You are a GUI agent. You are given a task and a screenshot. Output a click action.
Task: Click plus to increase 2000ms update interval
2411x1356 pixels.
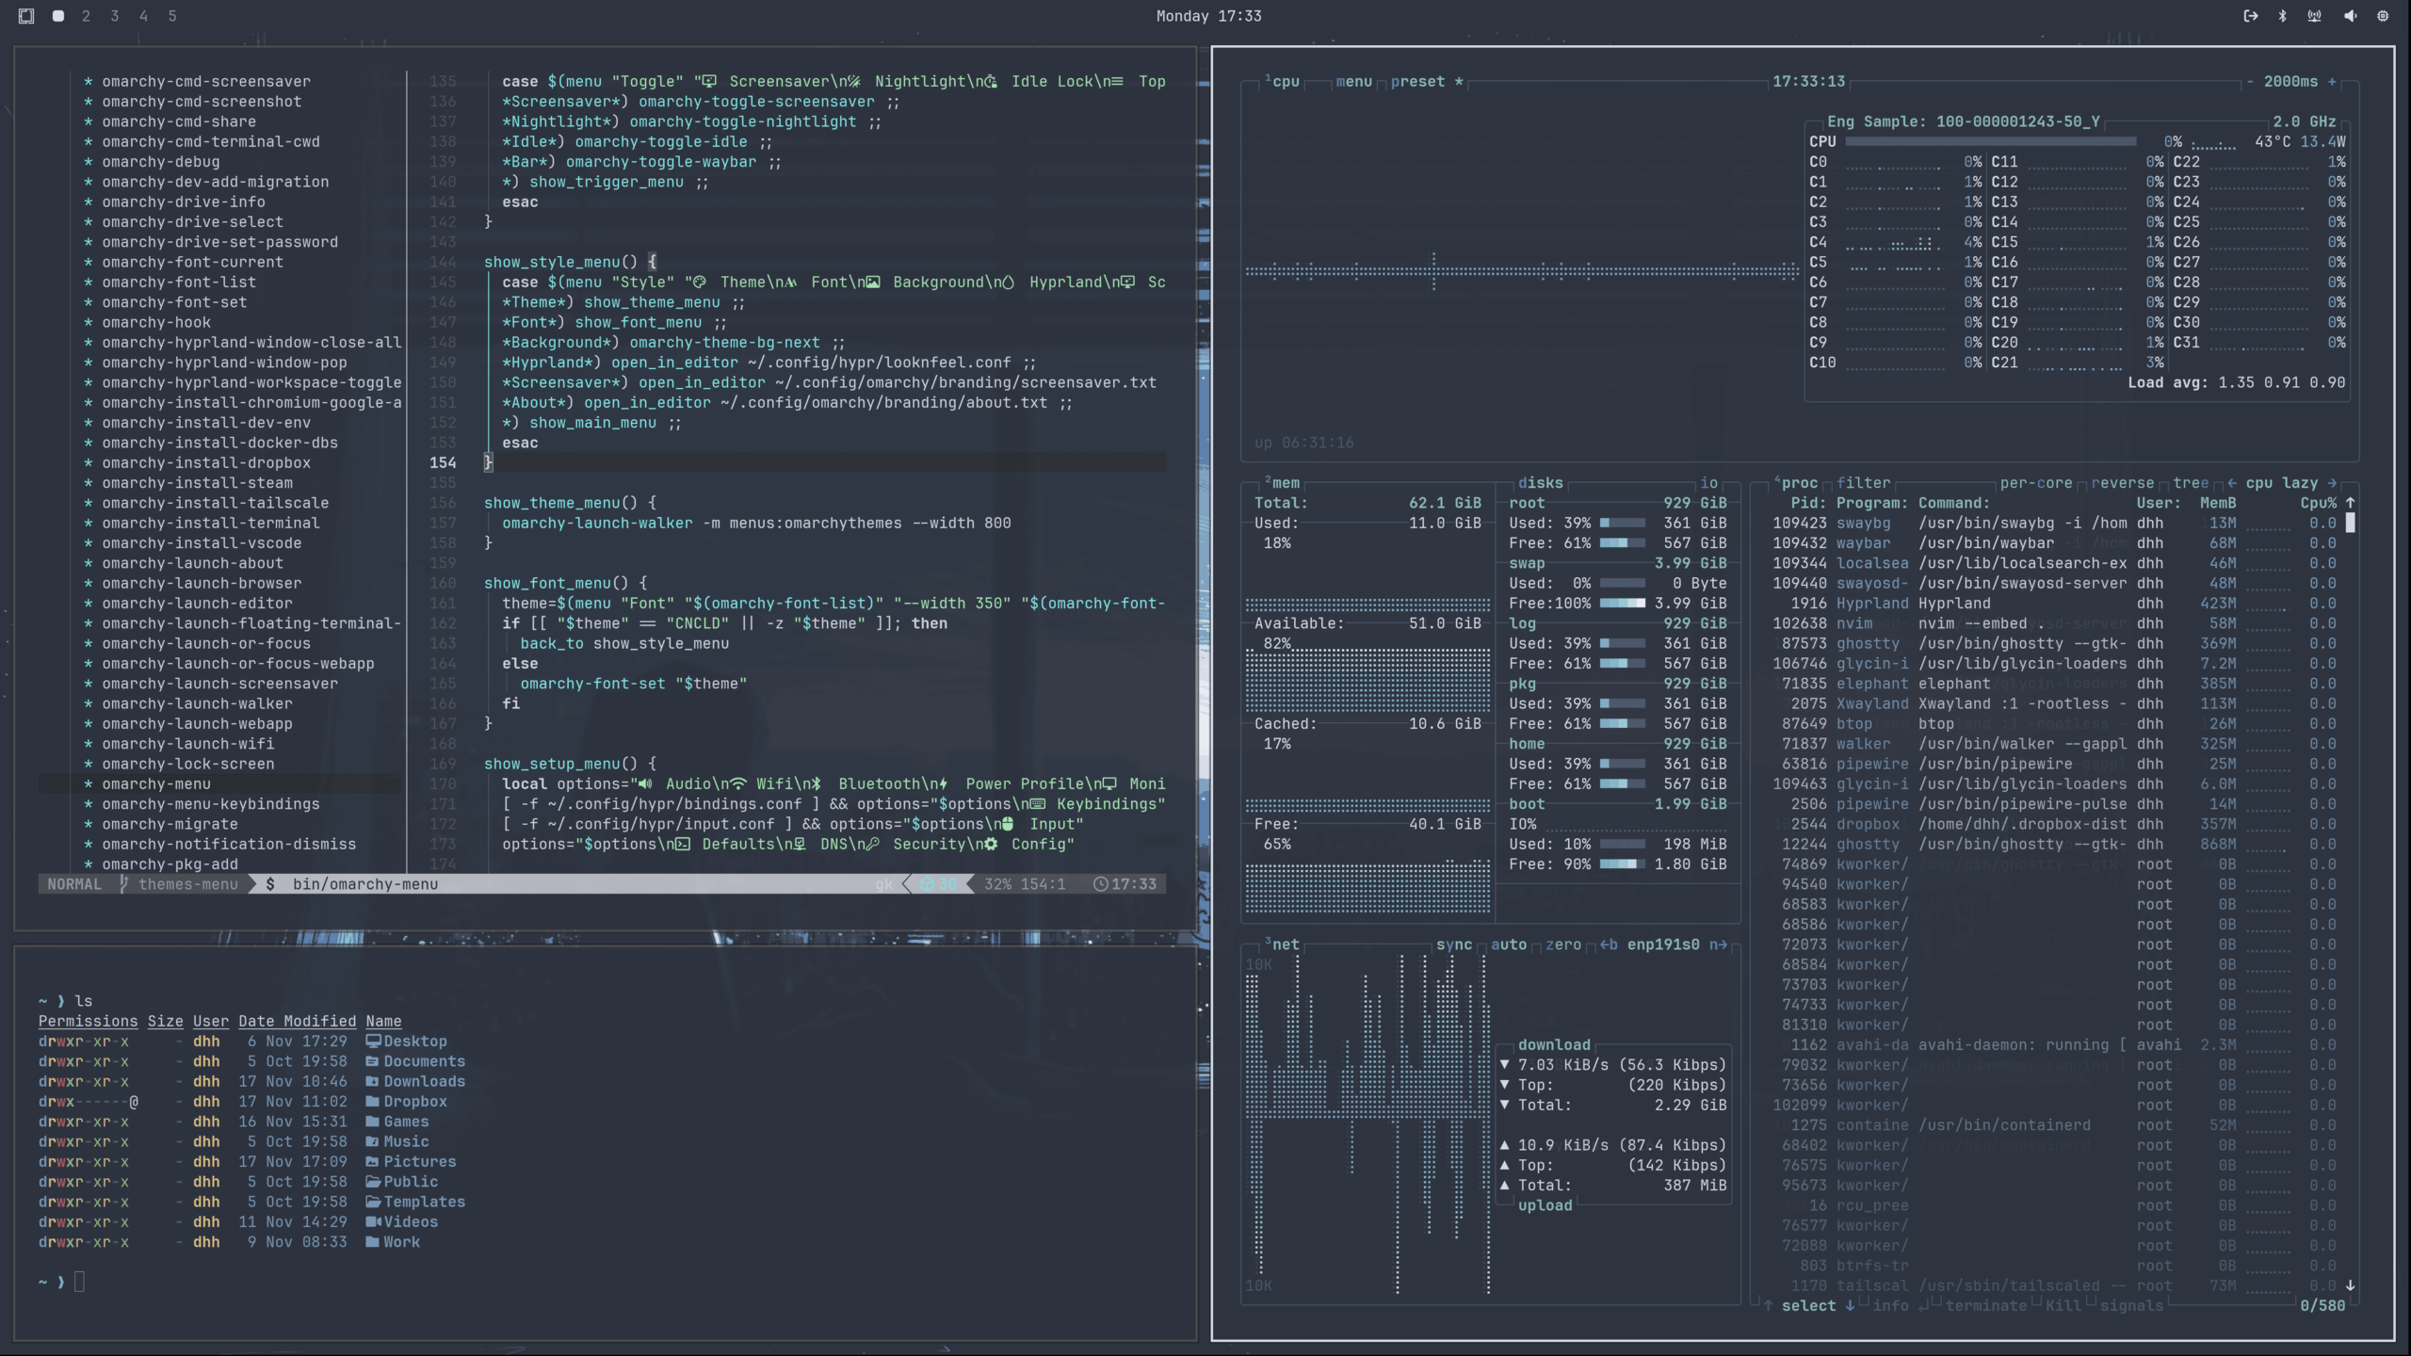[x=2332, y=82]
